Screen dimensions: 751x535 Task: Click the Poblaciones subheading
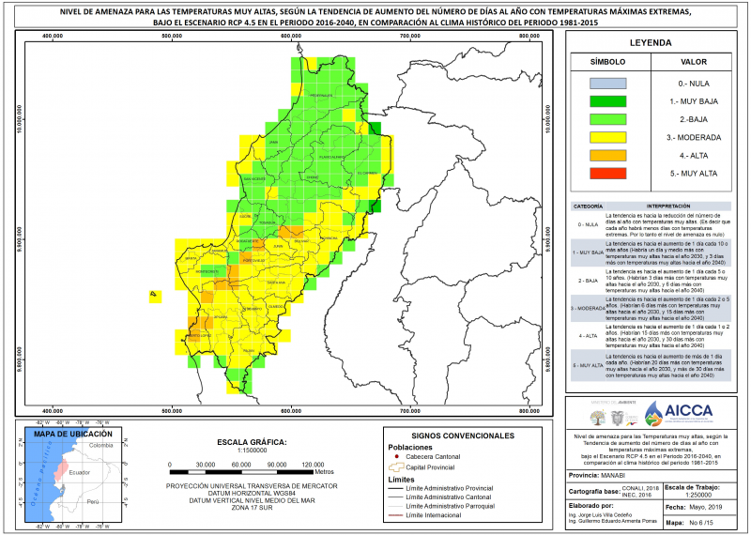coord(410,448)
